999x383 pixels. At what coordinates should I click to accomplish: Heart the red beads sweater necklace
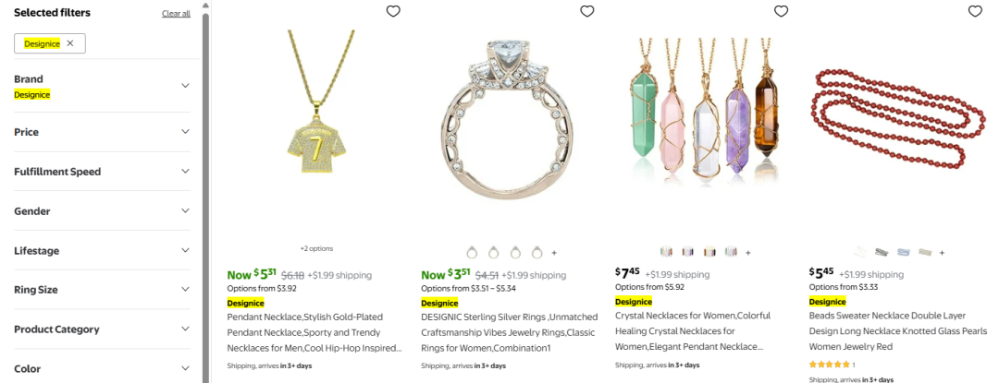tap(974, 11)
